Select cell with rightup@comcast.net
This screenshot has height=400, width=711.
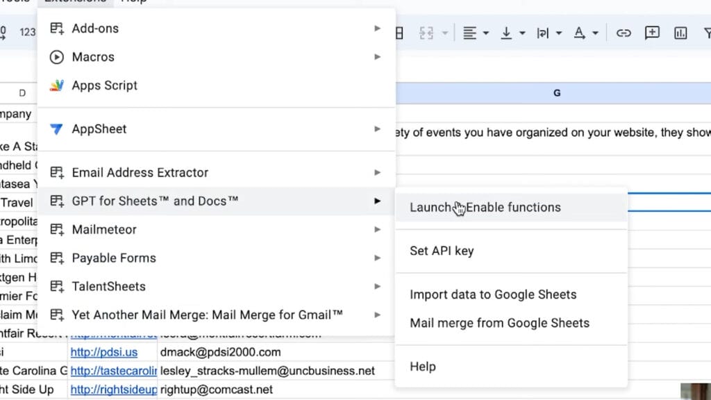(x=276, y=390)
